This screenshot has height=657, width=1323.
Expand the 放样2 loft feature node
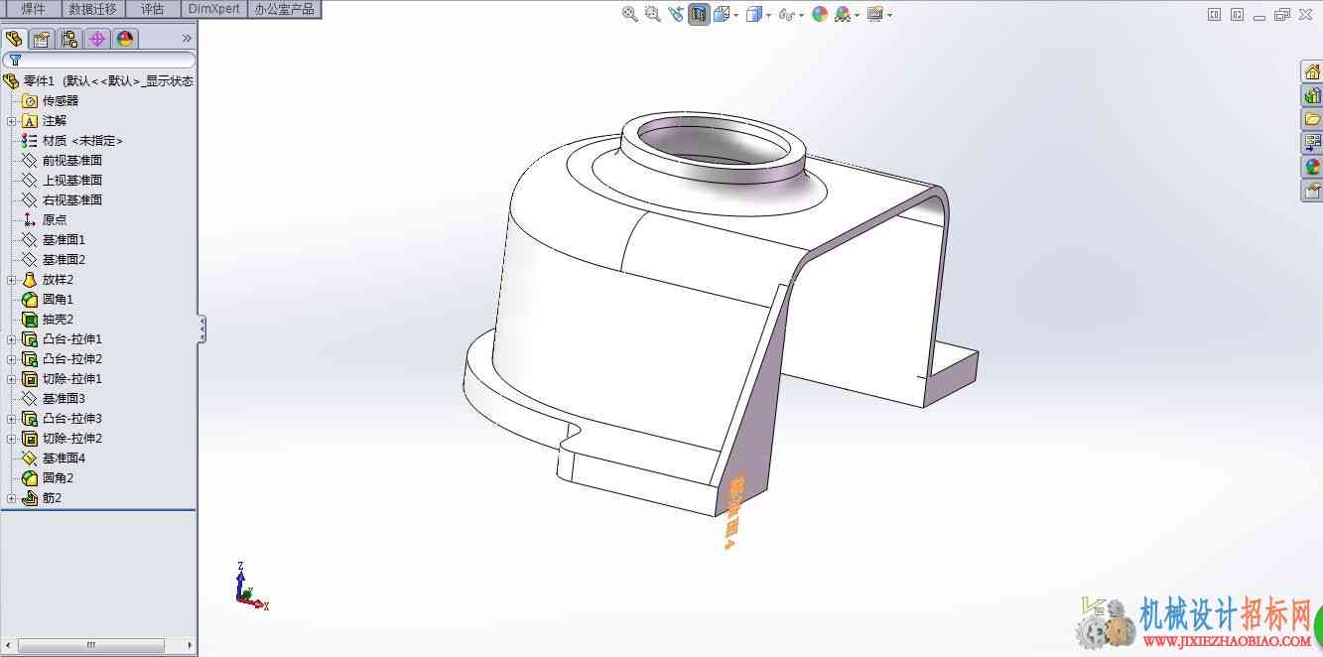click(11, 280)
